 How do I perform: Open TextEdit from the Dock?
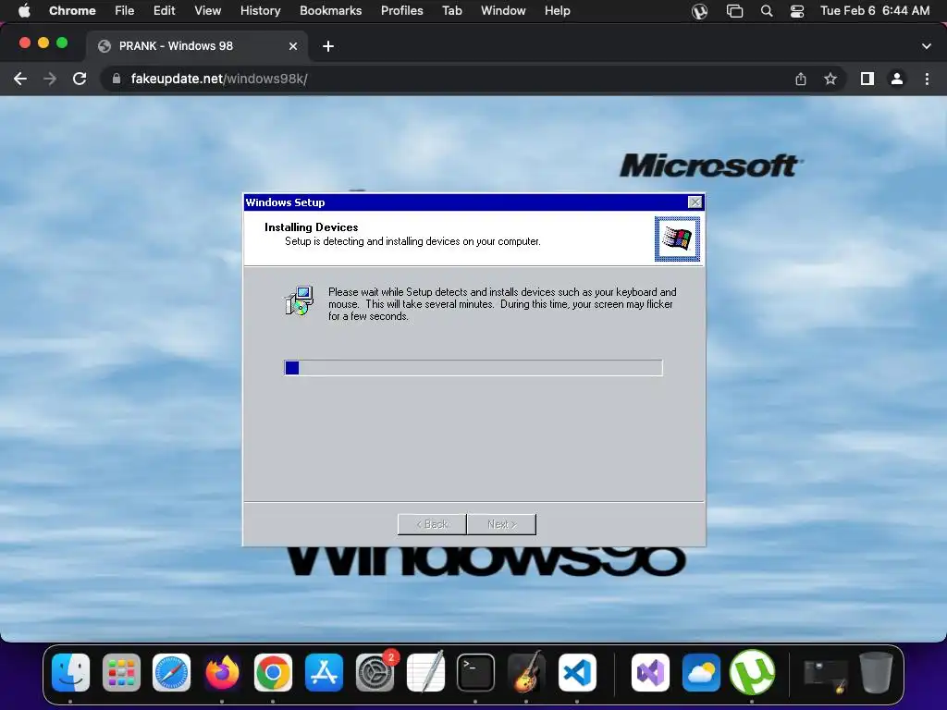(x=425, y=672)
